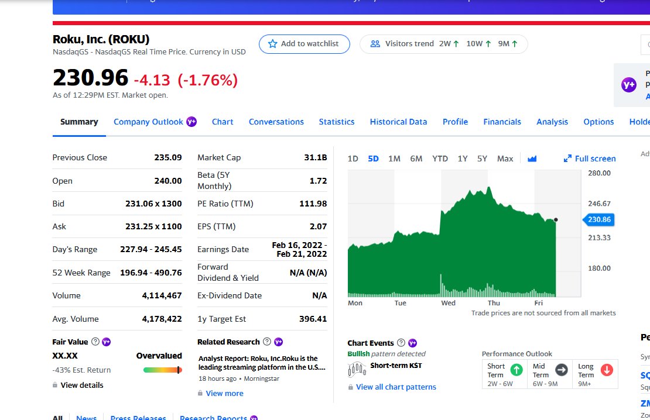The height and width of the screenshot is (420, 650).
Task: Expand the chart with Full screen
Action: point(590,159)
